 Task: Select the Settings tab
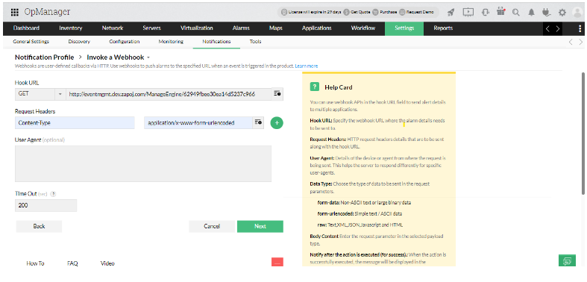(x=404, y=28)
